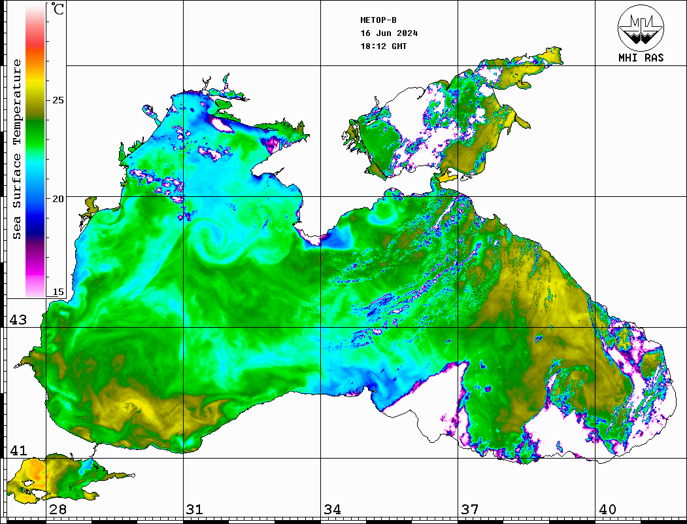The height and width of the screenshot is (524, 687).
Task: Click the MHI RAS logo emblem
Action: point(641,28)
